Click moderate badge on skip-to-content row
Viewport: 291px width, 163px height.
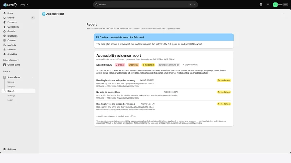pos(224,92)
